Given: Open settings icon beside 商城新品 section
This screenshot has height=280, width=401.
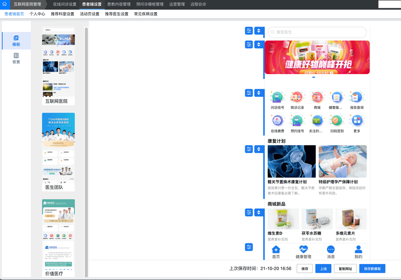Looking at the screenshot, I should pos(249,213).
